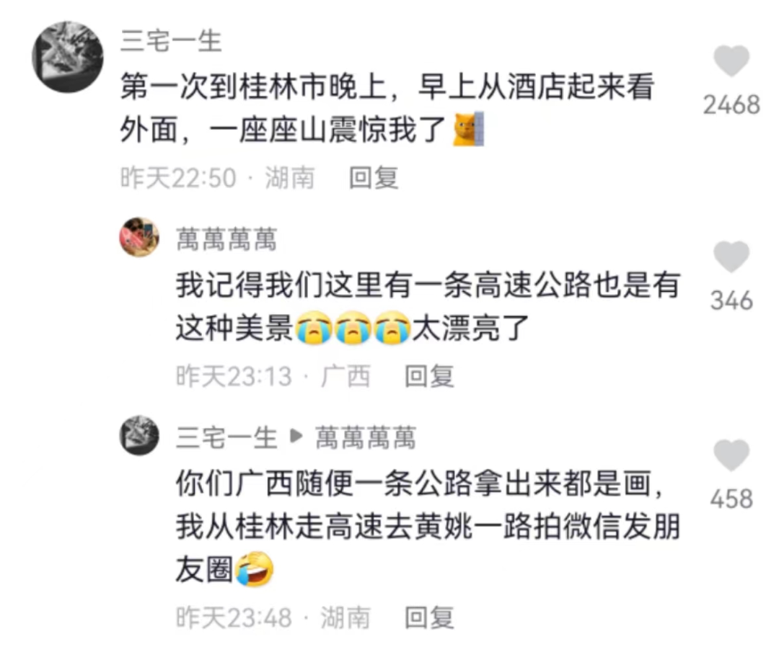Reply to the comment posted at 昨天23:48
The width and height of the screenshot is (779, 647).
coord(429,617)
